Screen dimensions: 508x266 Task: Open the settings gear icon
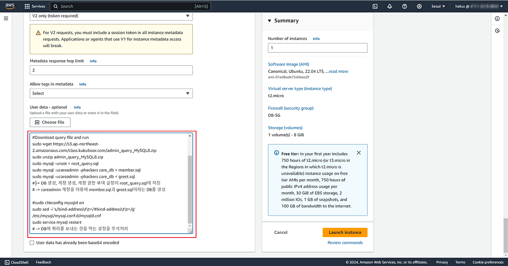pos(419,6)
